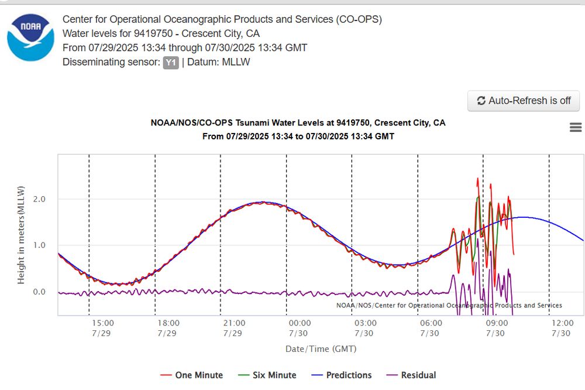The image size is (585, 390).
Task: Click the chart credits text at bottom right
Action: (x=449, y=305)
